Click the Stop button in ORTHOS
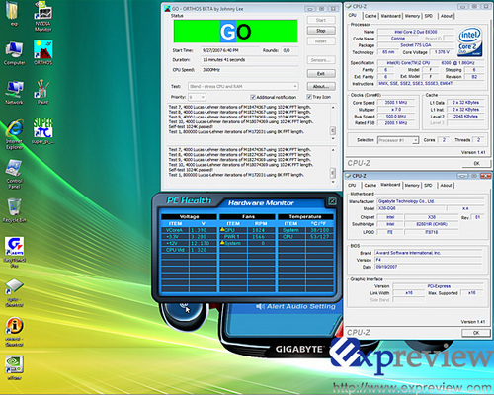Viewport: 494px width, 395px height. pyautogui.click(x=321, y=31)
